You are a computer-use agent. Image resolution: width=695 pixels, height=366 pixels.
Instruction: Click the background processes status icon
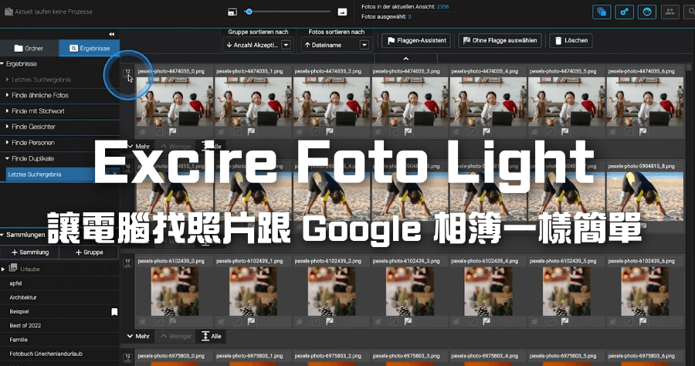click(8, 12)
